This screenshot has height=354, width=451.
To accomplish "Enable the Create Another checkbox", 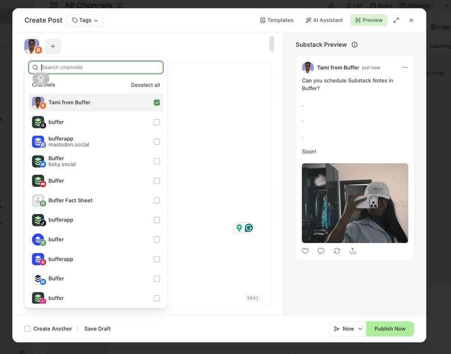I will [28, 329].
